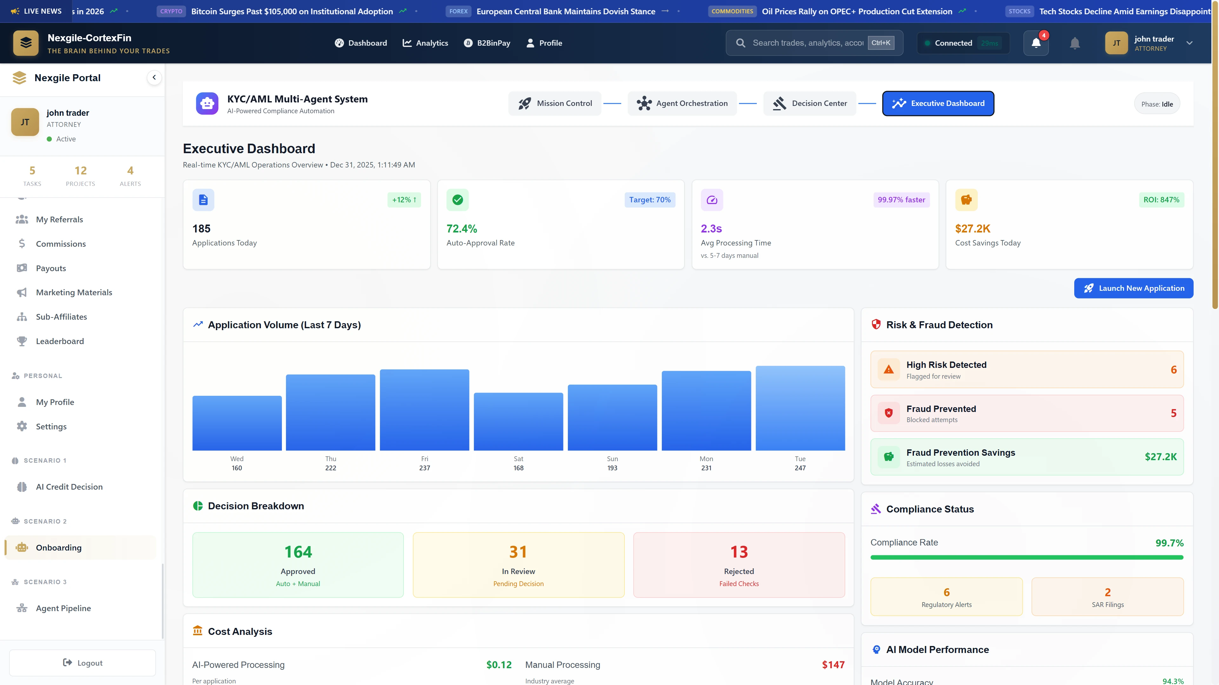Collapse the Nexgile Portal sidebar

[x=154, y=77]
